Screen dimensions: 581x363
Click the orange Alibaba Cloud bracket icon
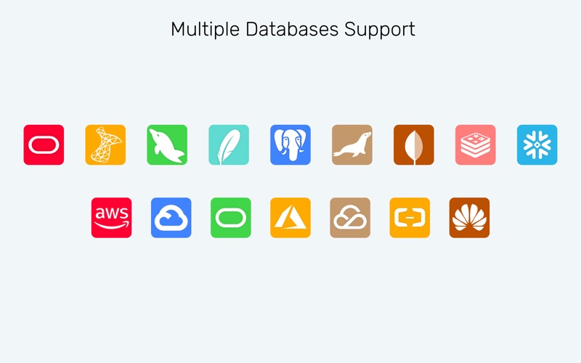pos(410,218)
